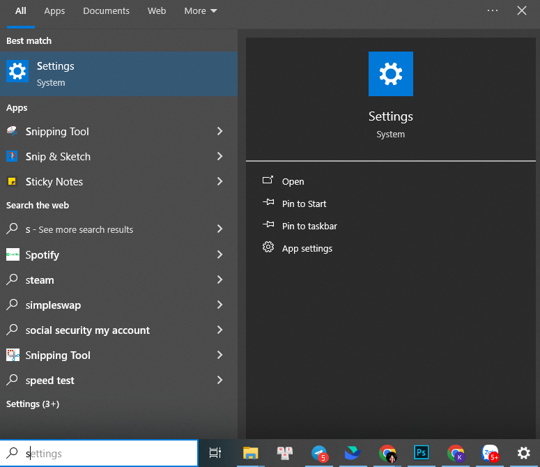Viewport: 540px width, 467px height.
Task: Open Zalo from the taskbar
Action: [491, 453]
